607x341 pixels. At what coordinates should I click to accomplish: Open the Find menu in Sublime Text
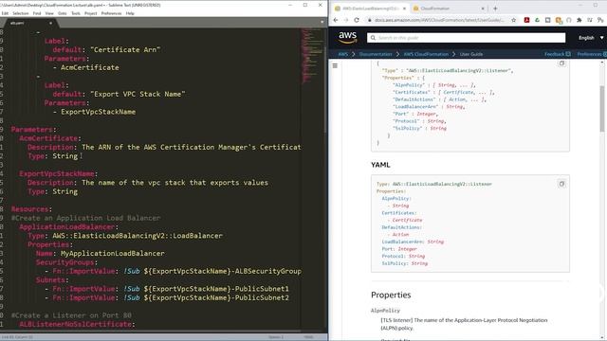tap(37, 13)
